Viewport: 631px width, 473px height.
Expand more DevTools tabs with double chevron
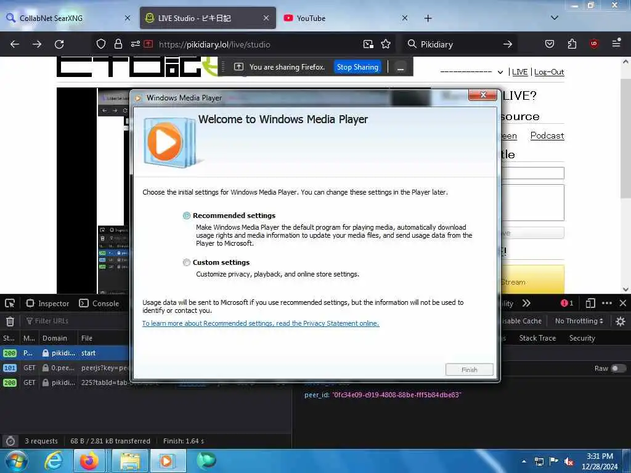tap(526, 303)
